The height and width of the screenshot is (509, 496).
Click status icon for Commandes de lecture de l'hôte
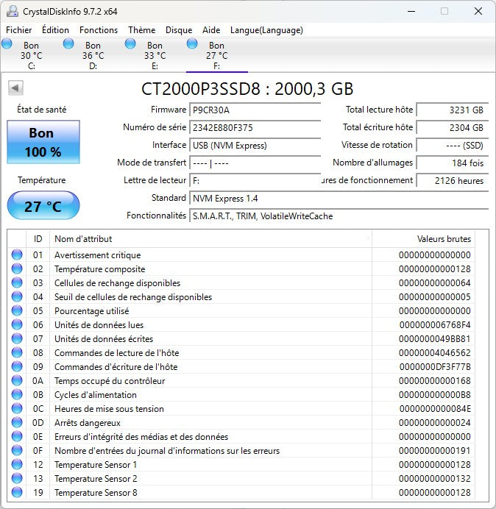[17, 352]
